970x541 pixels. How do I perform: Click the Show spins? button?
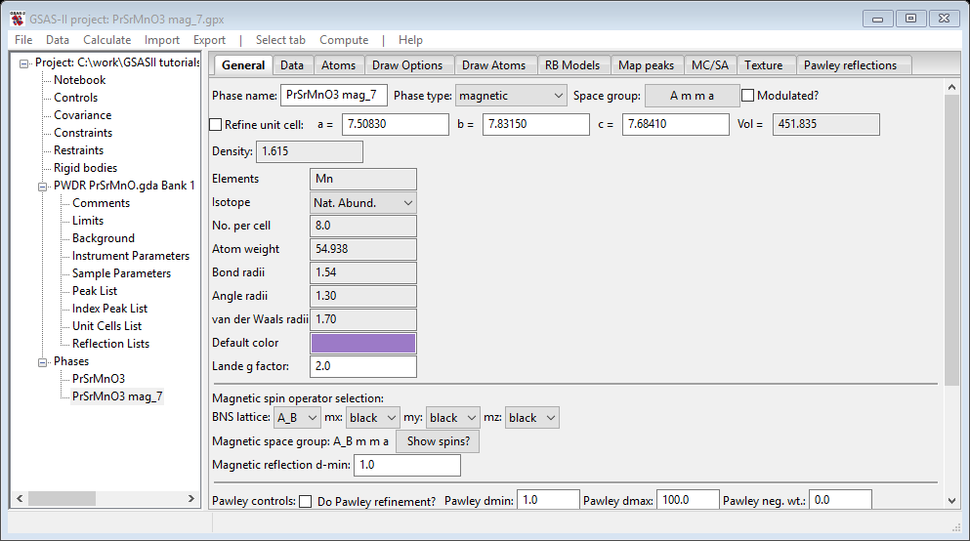(438, 441)
